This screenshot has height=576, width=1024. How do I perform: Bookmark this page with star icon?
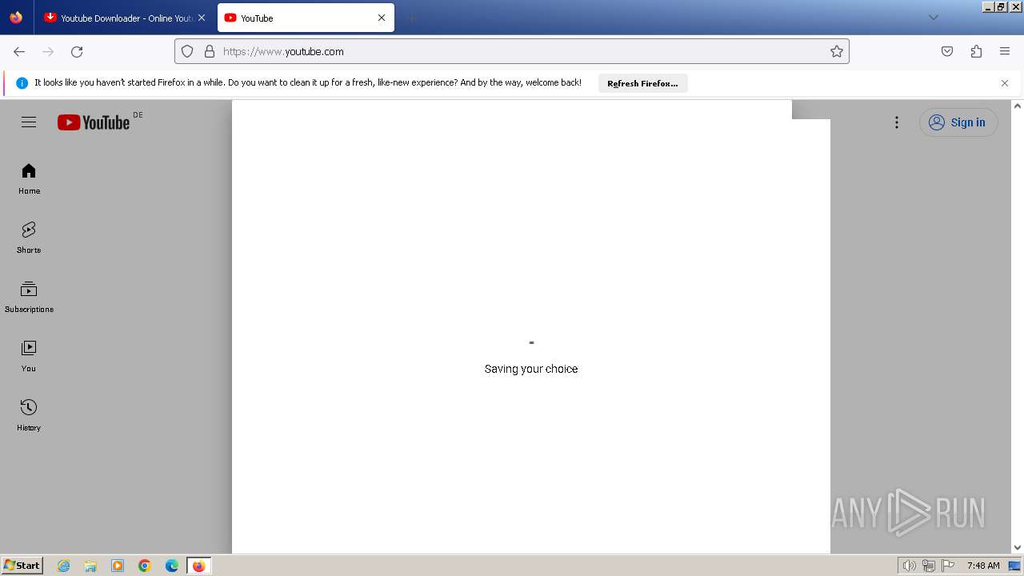[837, 51]
